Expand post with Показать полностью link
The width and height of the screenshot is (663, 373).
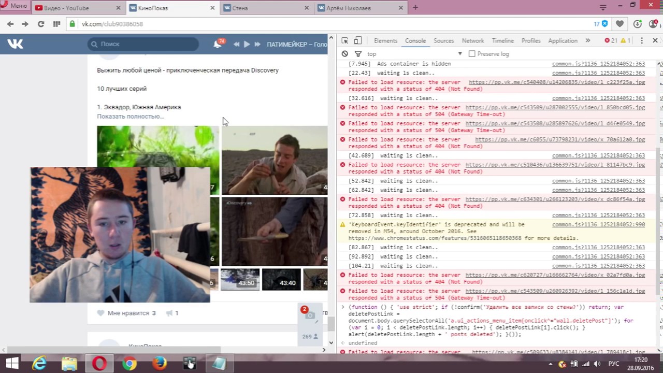(131, 116)
